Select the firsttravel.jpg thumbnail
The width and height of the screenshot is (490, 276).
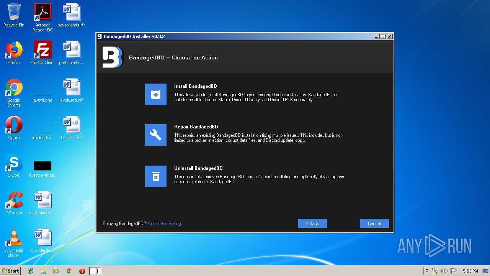(x=42, y=169)
